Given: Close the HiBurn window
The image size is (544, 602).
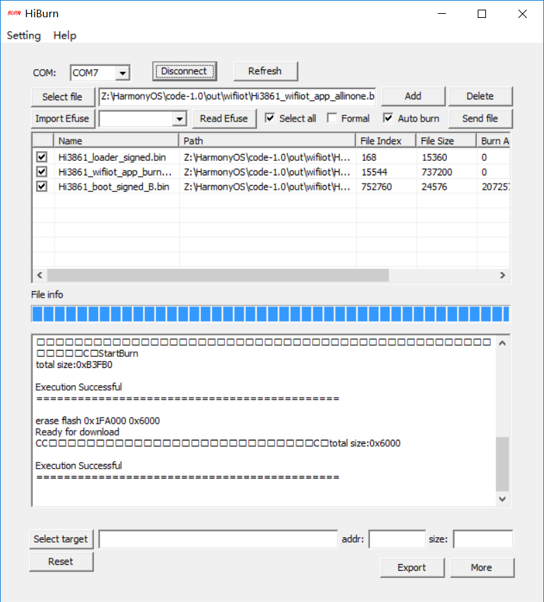Looking at the screenshot, I should tap(522, 14).
